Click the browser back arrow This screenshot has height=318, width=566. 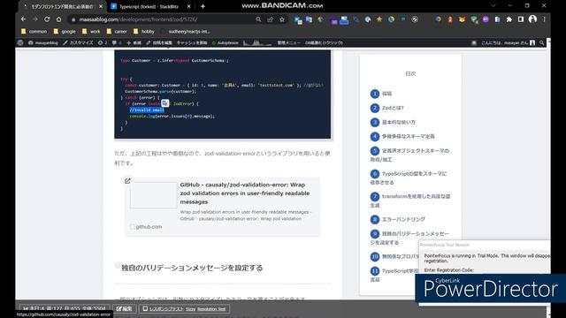pos(24,19)
